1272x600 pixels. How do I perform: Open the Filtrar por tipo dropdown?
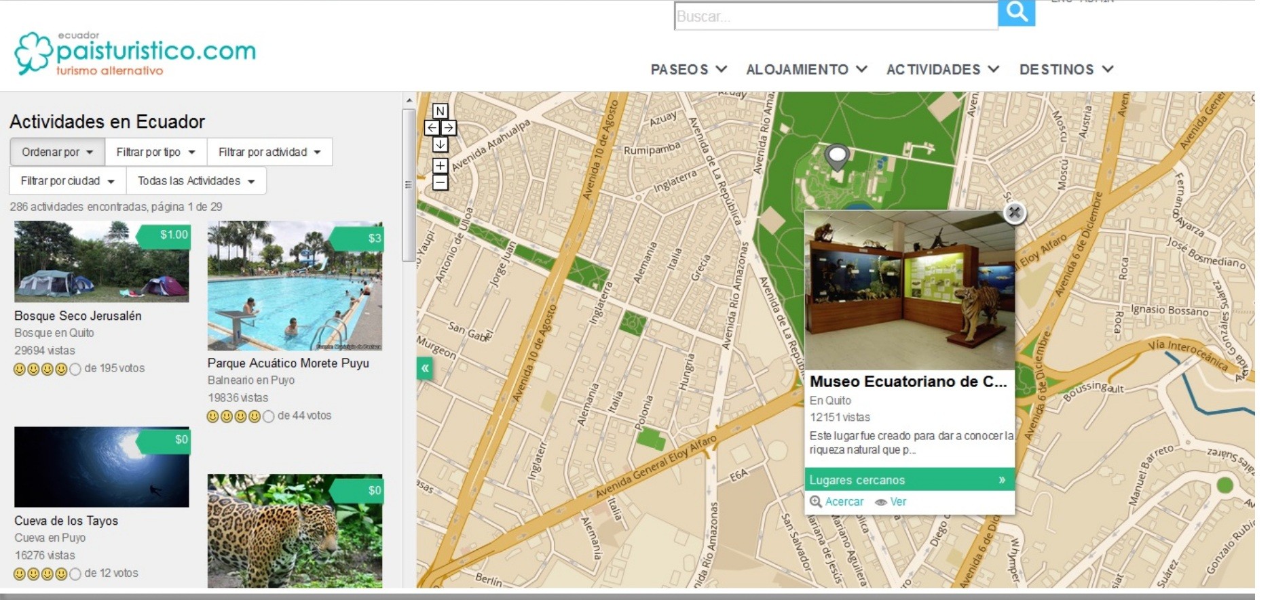(156, 152)
